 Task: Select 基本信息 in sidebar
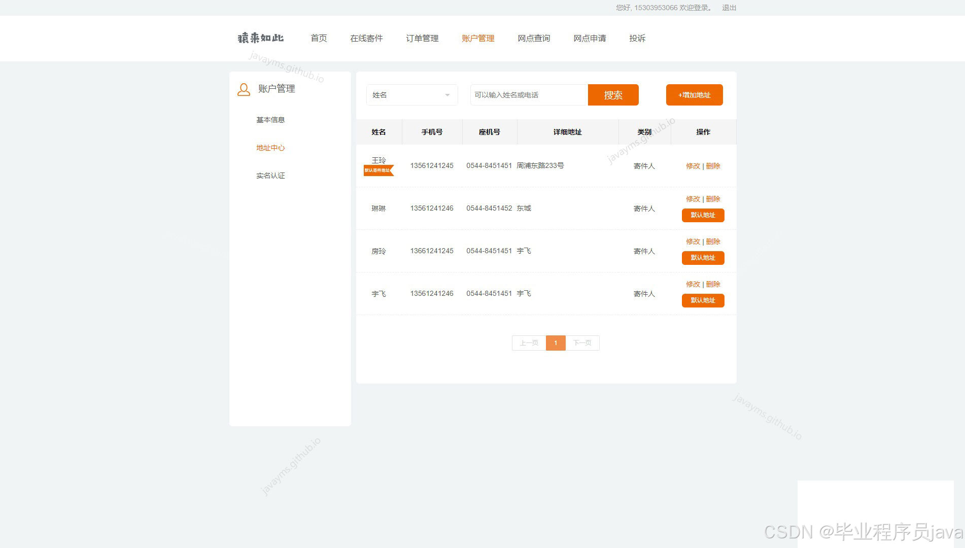(270, 120)
